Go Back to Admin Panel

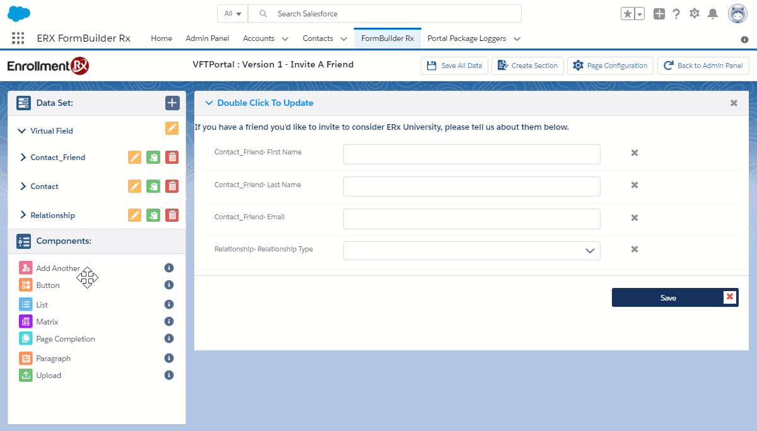tap(703, 66)
